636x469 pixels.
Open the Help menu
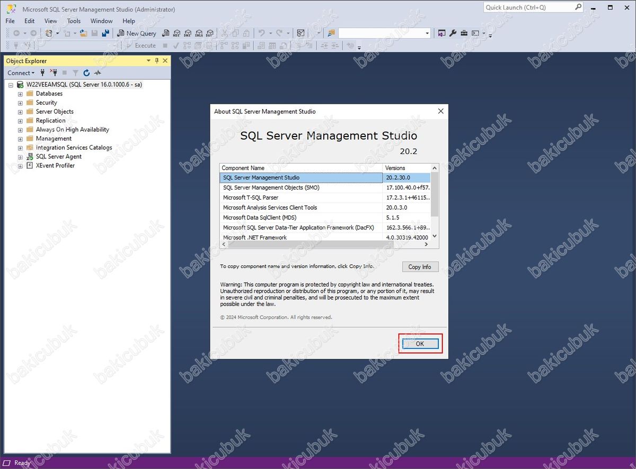[129, 21]
